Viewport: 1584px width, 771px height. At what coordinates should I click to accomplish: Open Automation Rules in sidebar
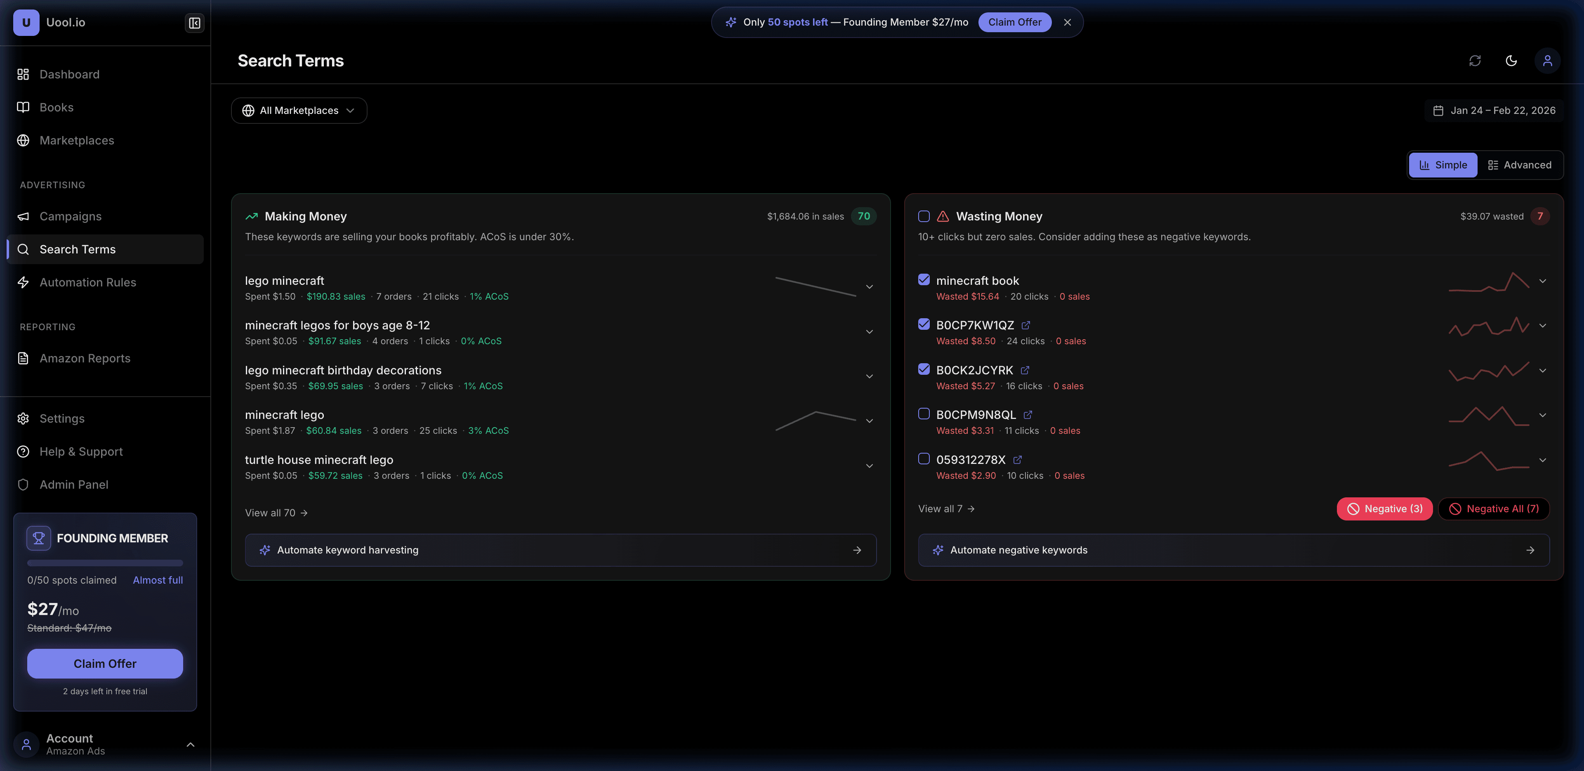tap(87, 282)
